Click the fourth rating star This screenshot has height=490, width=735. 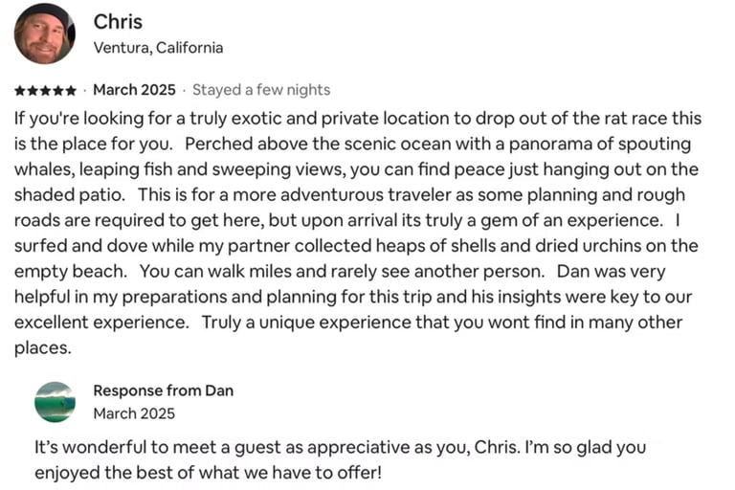point(57,90)
